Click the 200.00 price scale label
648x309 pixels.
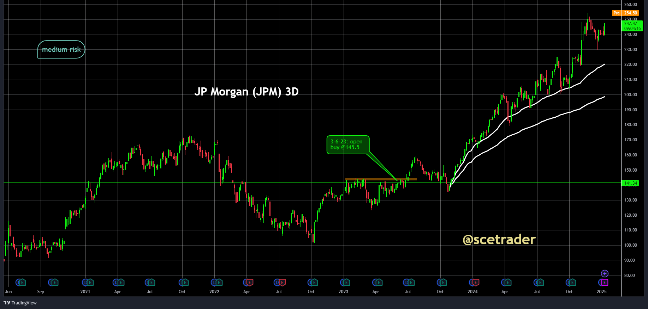coord(630,95)
